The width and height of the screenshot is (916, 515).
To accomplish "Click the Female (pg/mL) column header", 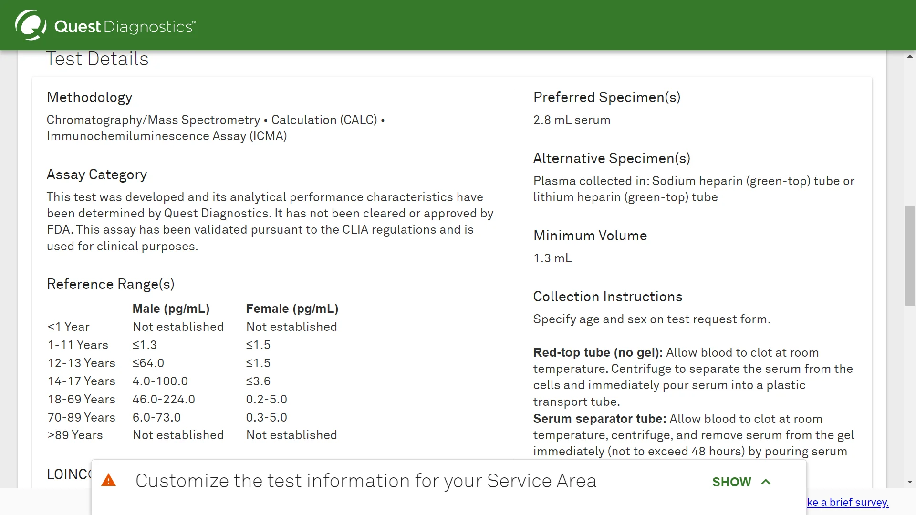I will 292,309.
